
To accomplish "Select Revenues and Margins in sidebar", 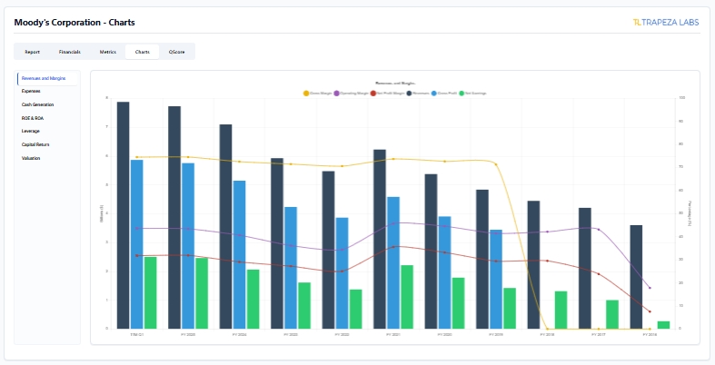I will click(47, 78).
